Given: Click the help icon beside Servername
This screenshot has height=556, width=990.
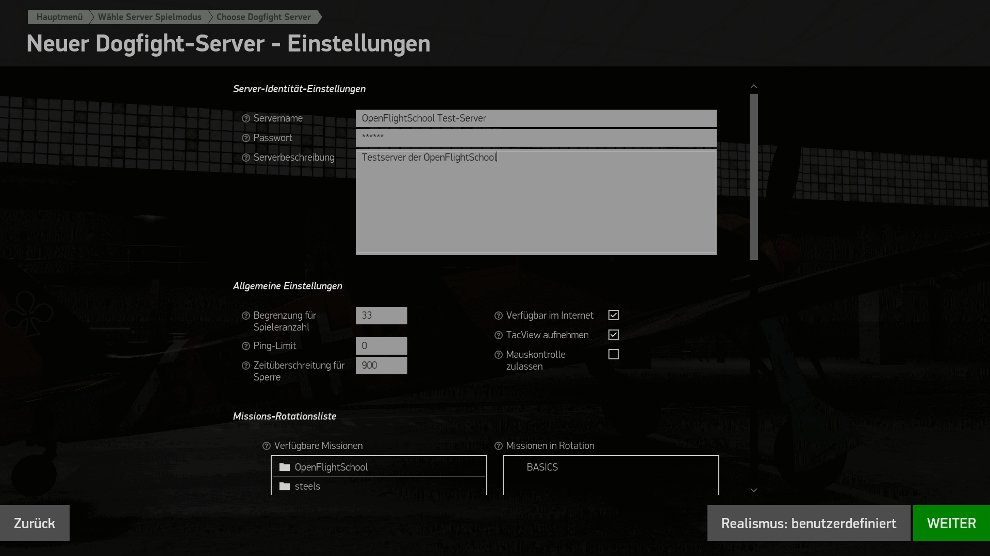Looking at the screenshot, I should [246, 118].
